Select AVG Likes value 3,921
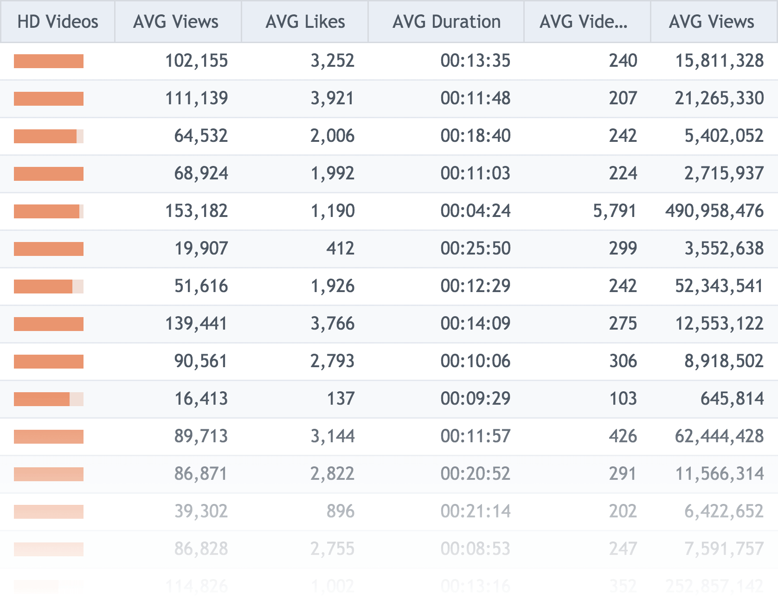The image size is (778, 605). pos(333,98)
